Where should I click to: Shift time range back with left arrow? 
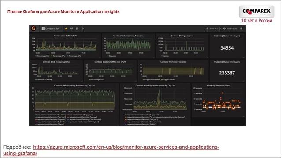click(x=207, y=29)
